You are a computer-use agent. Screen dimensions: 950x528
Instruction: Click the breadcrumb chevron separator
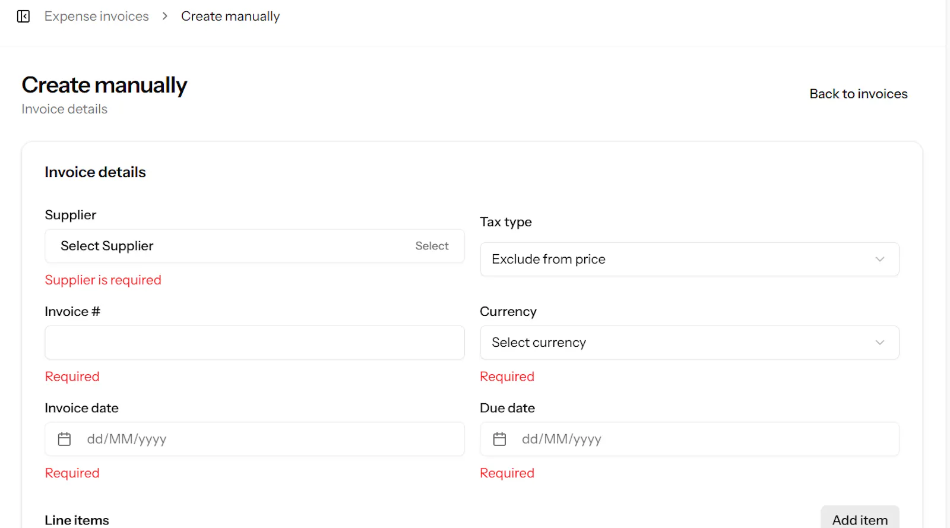[165, 16]
